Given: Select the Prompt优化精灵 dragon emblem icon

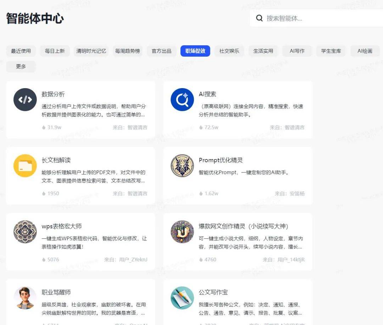Looking at the screenshot, I should point(182,165).
